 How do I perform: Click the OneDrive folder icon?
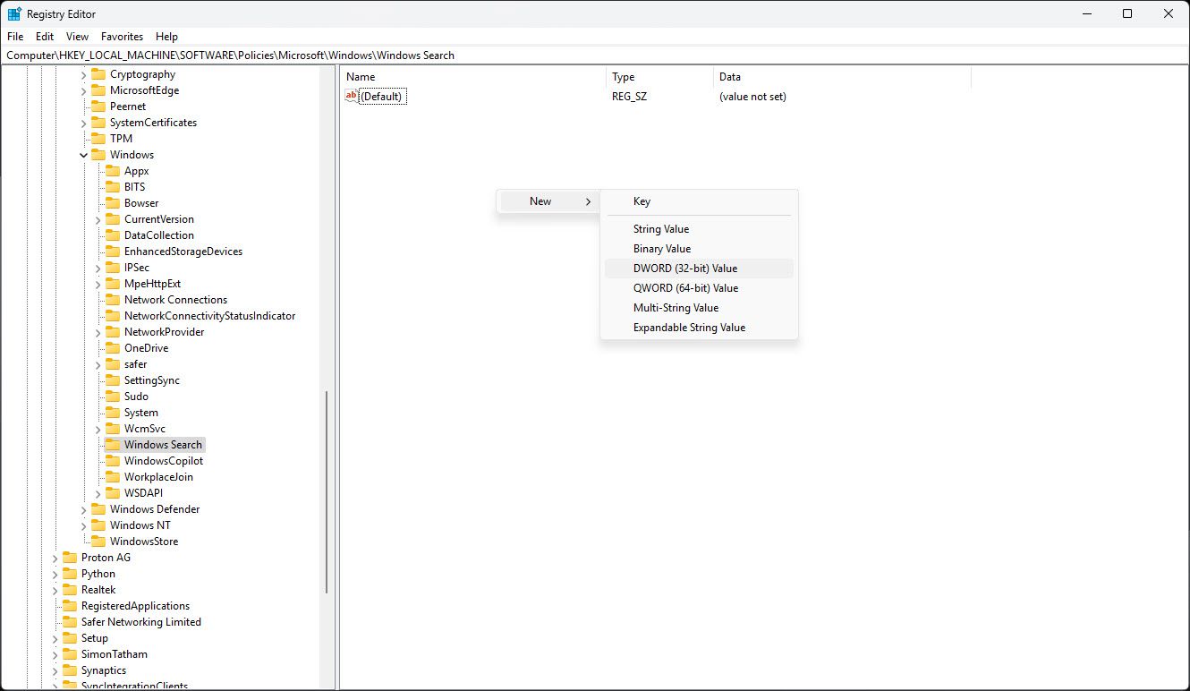[x=113, y=348]
